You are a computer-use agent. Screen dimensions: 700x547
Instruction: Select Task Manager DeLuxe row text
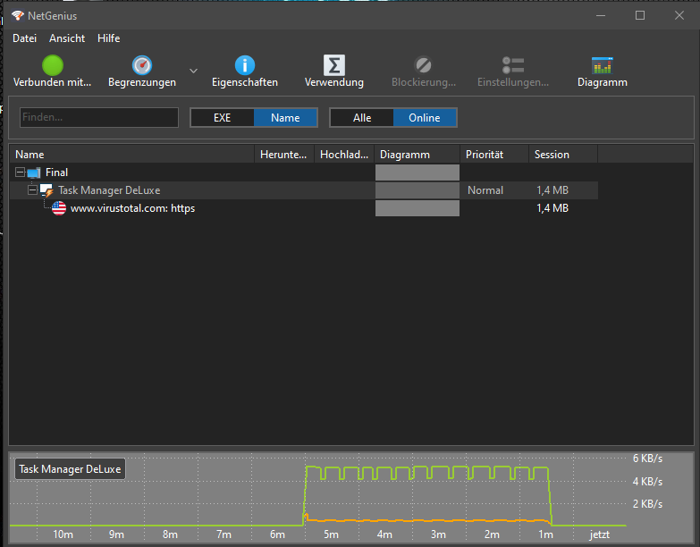(x=109, y=190)
